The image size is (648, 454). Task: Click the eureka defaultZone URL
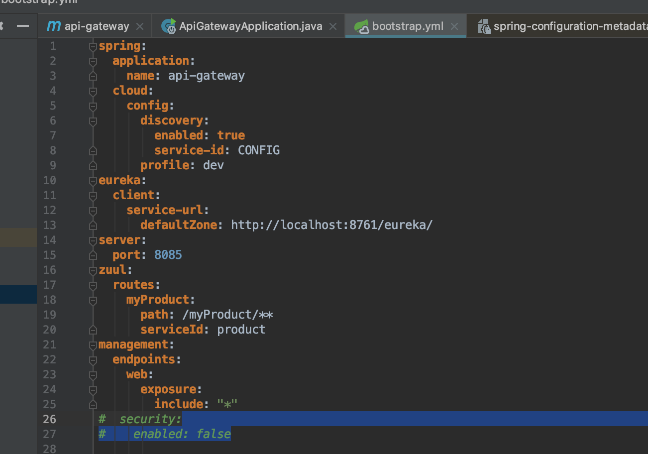(x=331, y=225)
